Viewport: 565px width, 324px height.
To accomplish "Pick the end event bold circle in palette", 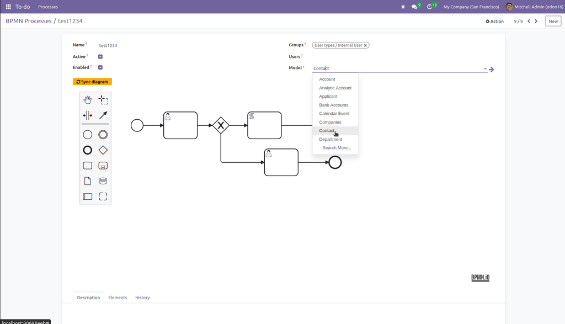I will tap(88, 150).
